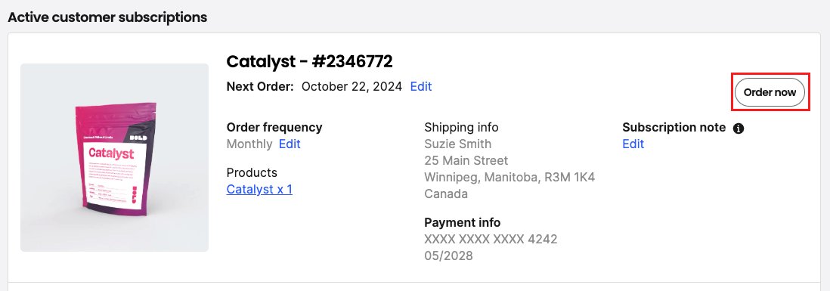The image size is (830, 291).
Task: Click the Winnipeg, Manitoba, R3M 1K4 line
Action: click(x=509, y=177)
